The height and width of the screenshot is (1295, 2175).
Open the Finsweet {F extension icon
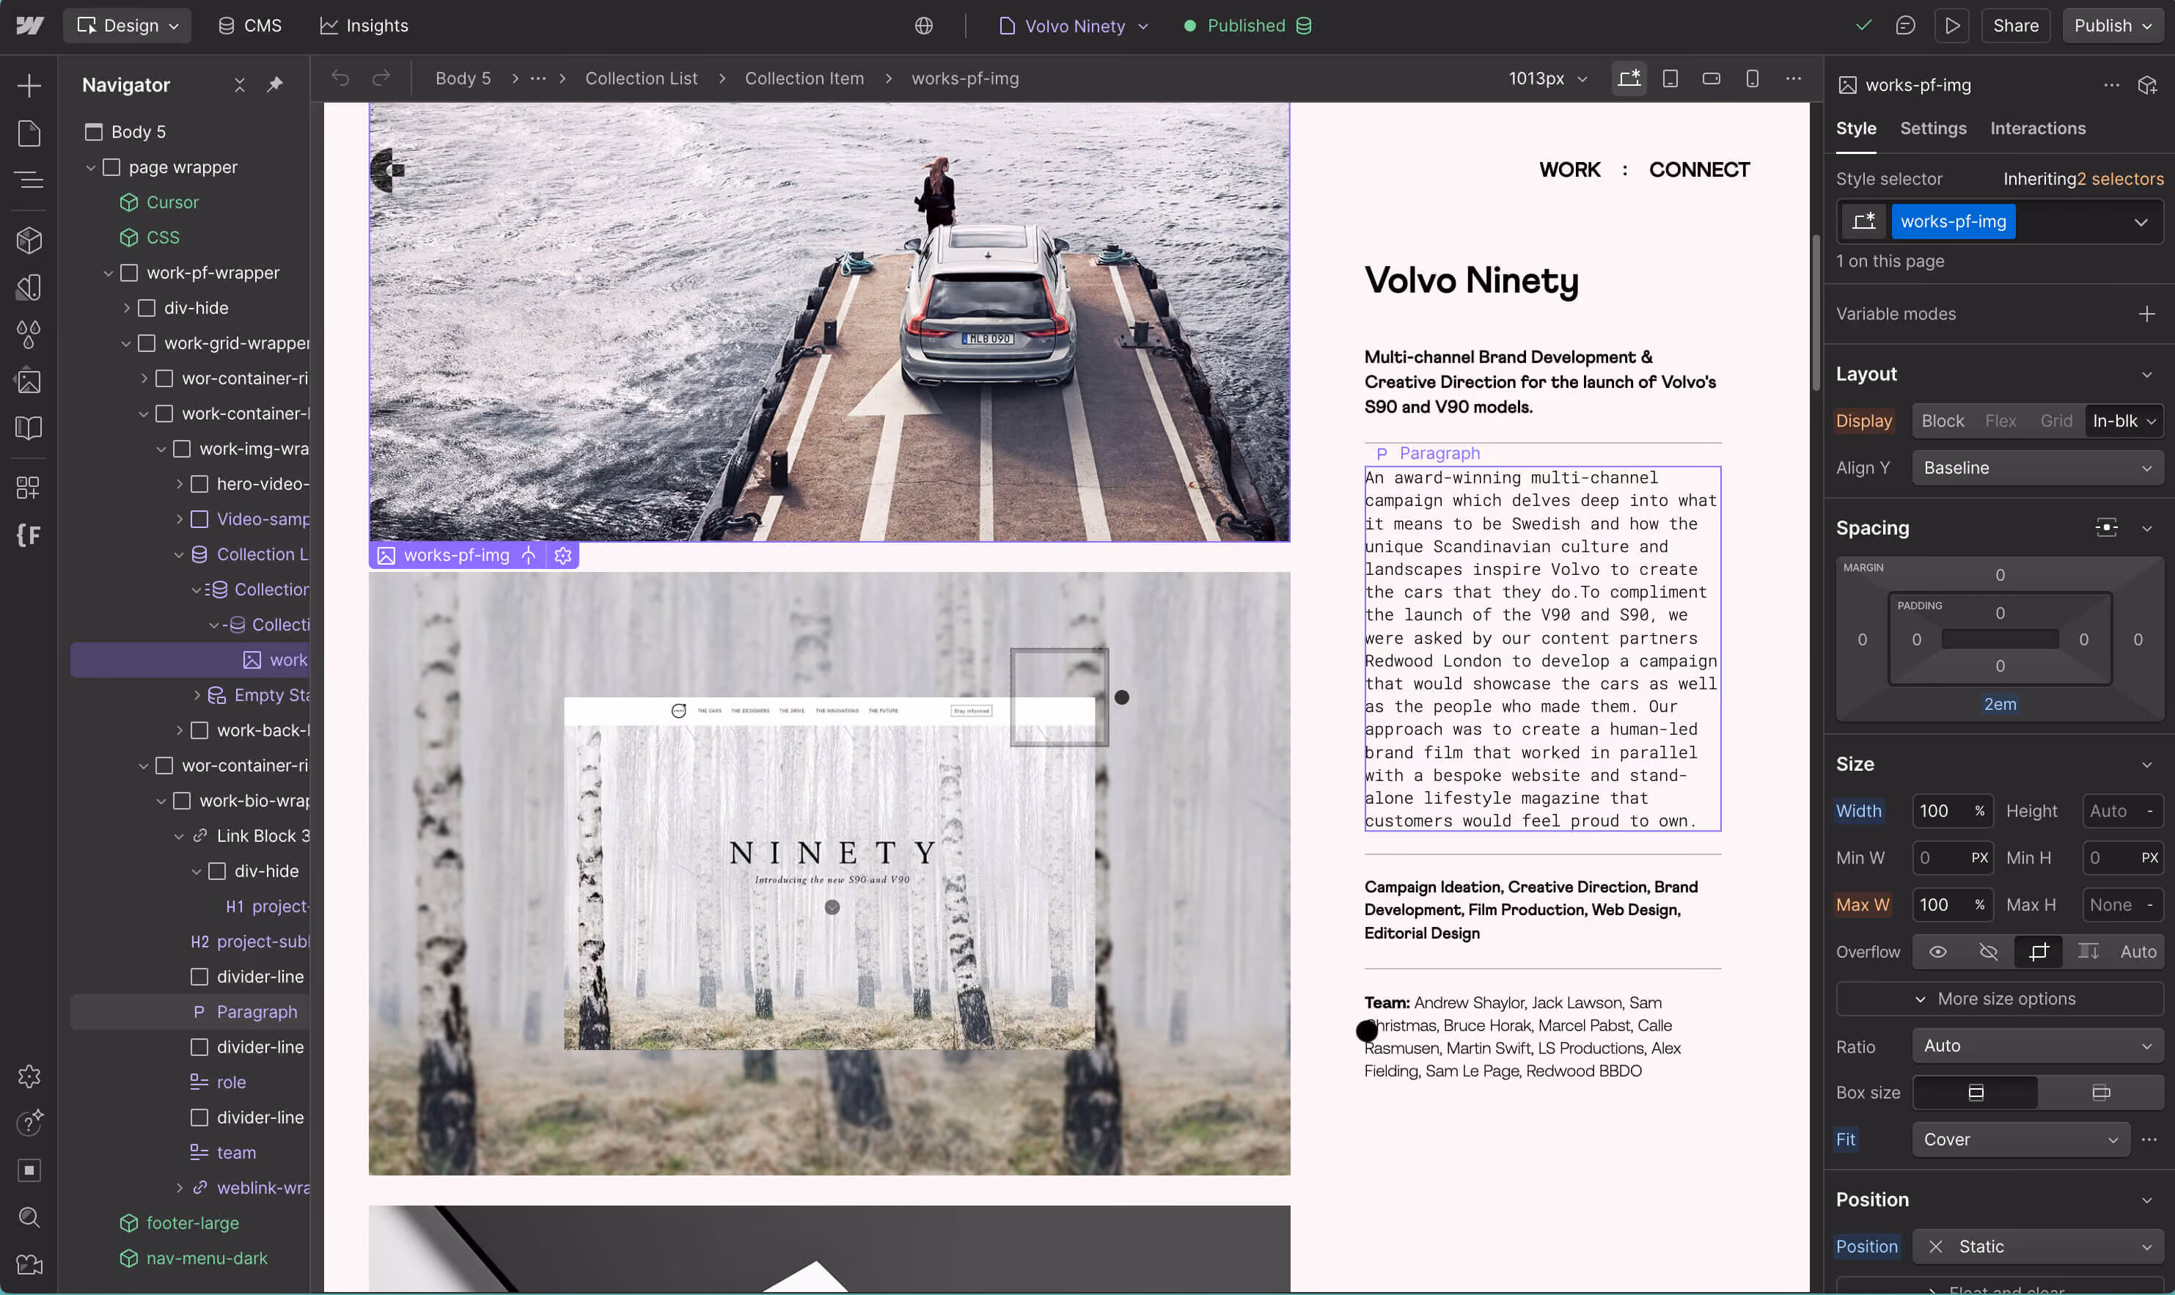29,534
